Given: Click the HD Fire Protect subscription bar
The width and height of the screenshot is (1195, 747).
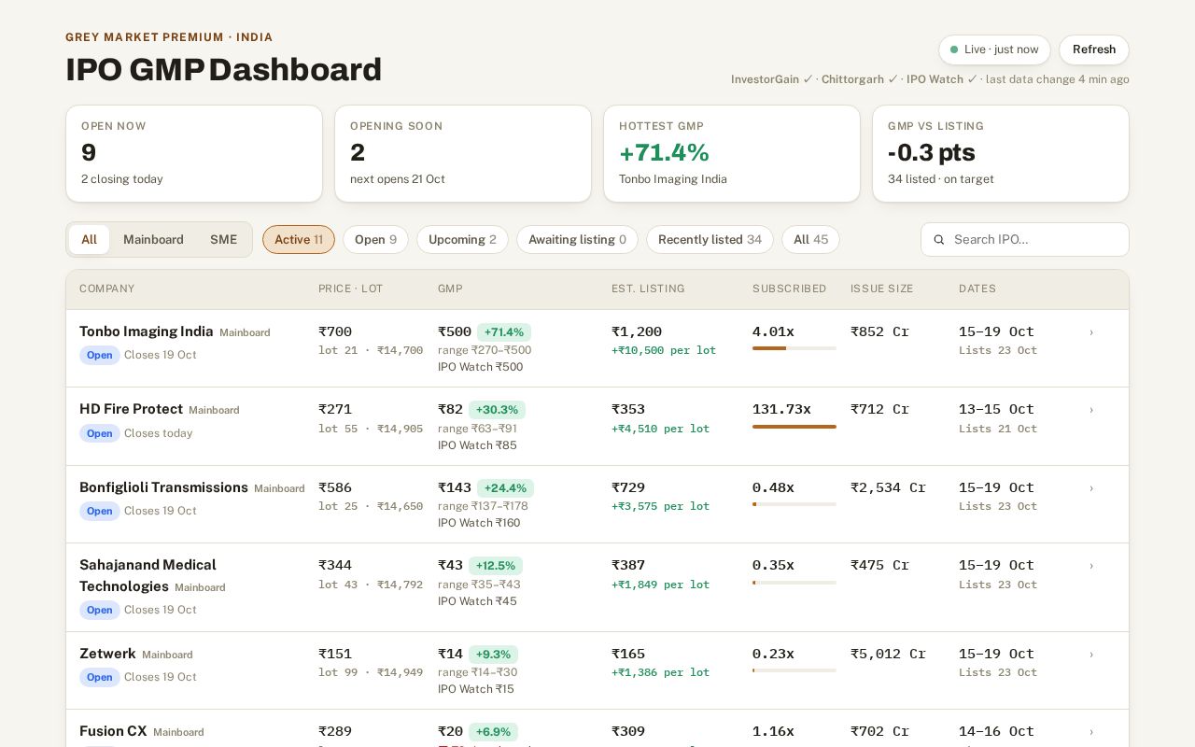Looking at the screenshot, I should tap(794, 427).
